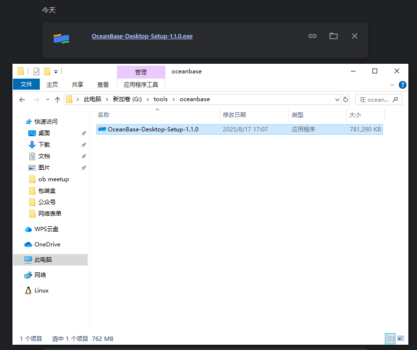Viewport: 417px width, 350px height.
Task: Switch to the 查看 ribbon tab
Action: pyautogui.click(x=103, y=84)
